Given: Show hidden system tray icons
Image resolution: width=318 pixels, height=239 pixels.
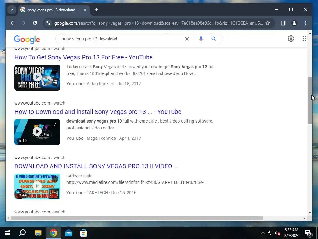Looking at the screenshot, I should click(x=263, y=233).
